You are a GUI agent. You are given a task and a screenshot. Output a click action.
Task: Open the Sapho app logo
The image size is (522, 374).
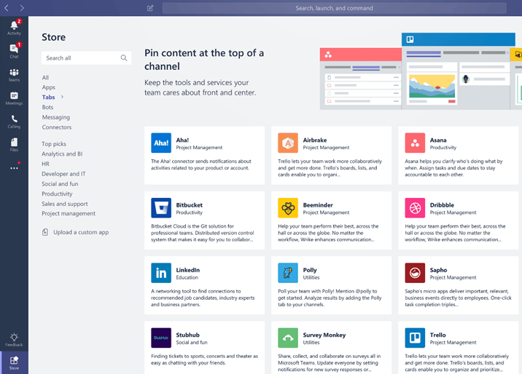coord(415,273)
